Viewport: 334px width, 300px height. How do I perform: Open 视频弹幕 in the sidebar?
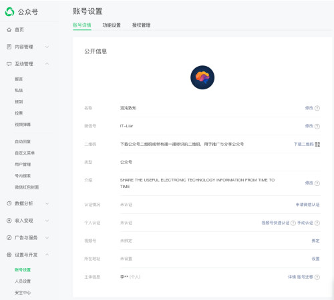(23, 125)
